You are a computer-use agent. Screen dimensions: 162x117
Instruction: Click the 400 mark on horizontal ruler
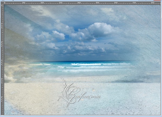79,3
